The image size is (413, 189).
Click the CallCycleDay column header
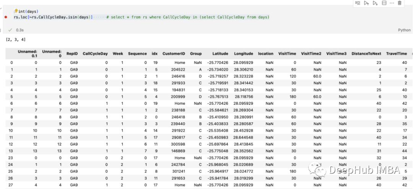pyautogui.click(x=95, y=54)
